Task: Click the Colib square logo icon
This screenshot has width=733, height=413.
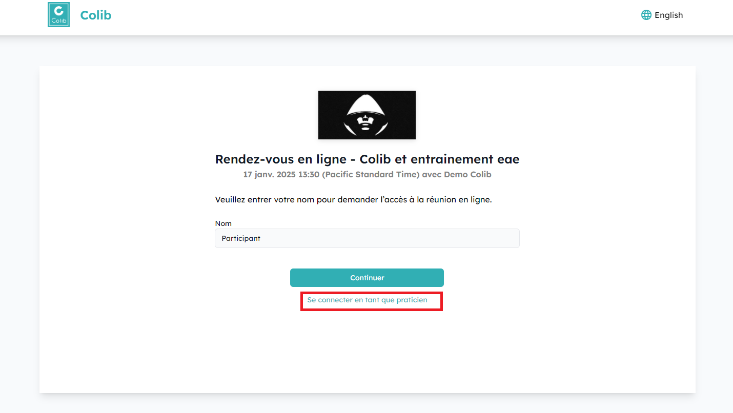Action: [58, 15]
